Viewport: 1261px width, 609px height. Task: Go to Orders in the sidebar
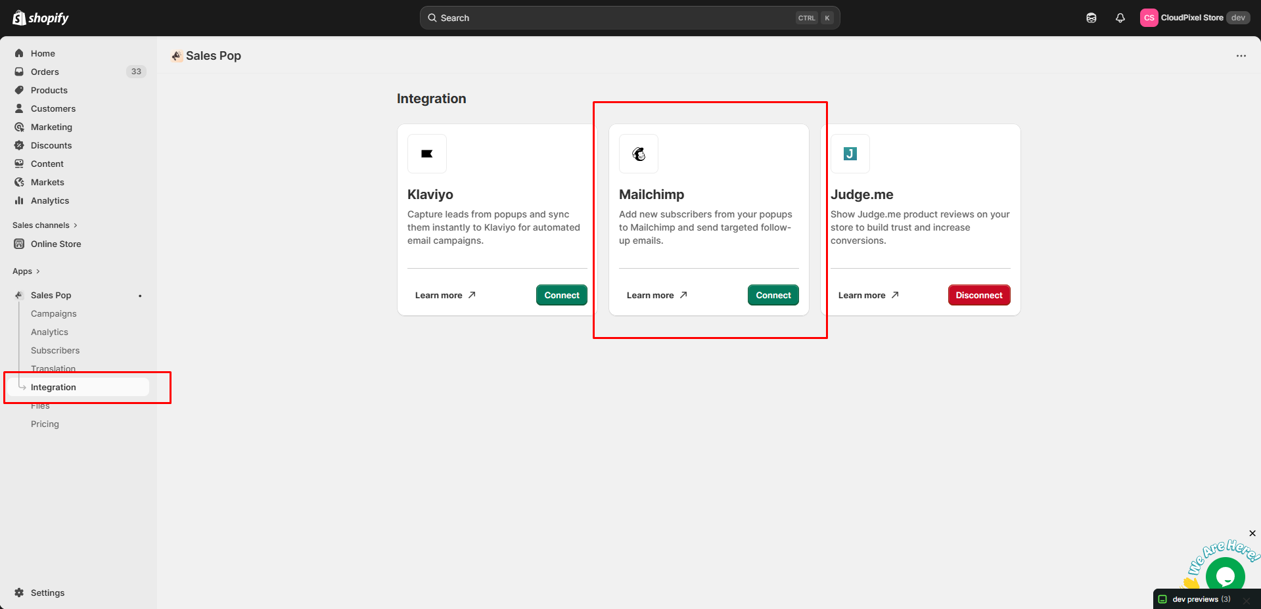(45, 72)
